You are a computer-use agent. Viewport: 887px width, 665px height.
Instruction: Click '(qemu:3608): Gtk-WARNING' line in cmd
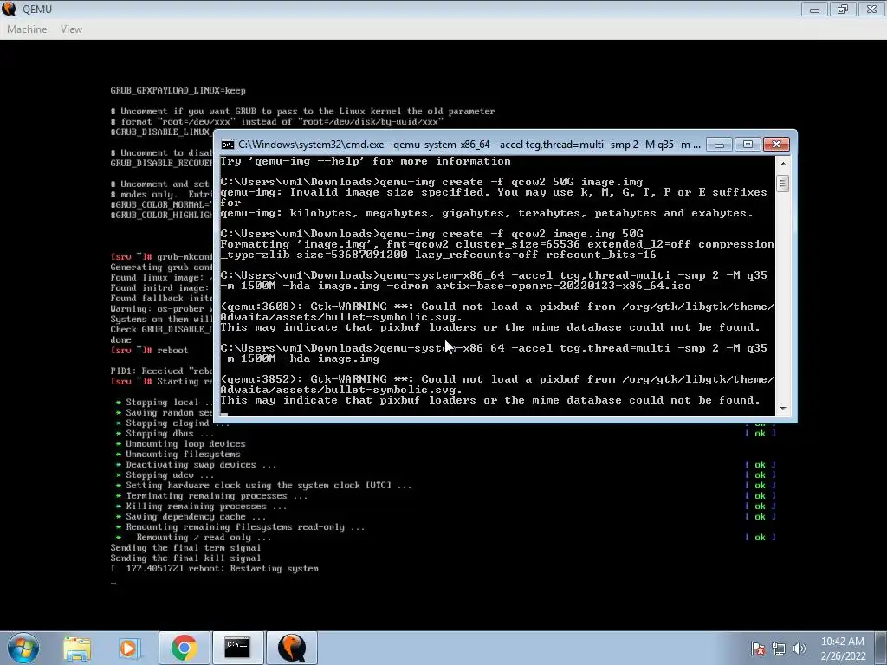coord(496,312)
